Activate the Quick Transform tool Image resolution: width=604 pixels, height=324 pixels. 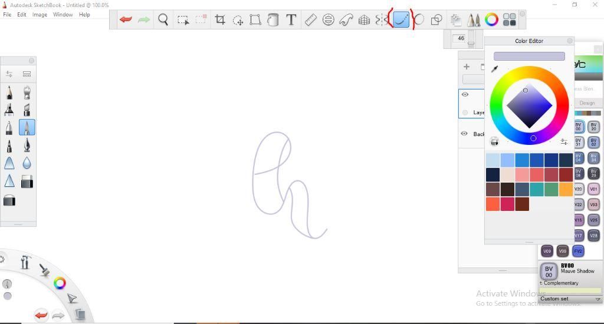tap(238, 20)
